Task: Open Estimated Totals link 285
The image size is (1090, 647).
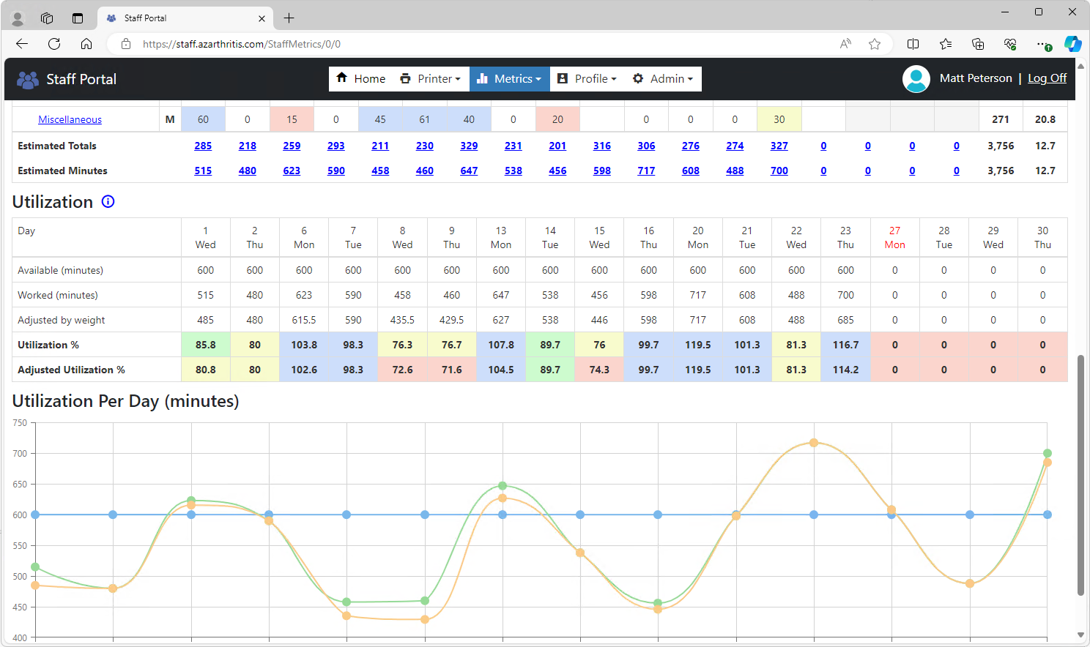Action: point(203,146)
